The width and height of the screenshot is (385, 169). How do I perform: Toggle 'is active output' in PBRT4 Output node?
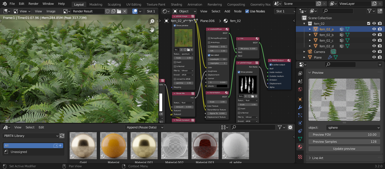271,65
